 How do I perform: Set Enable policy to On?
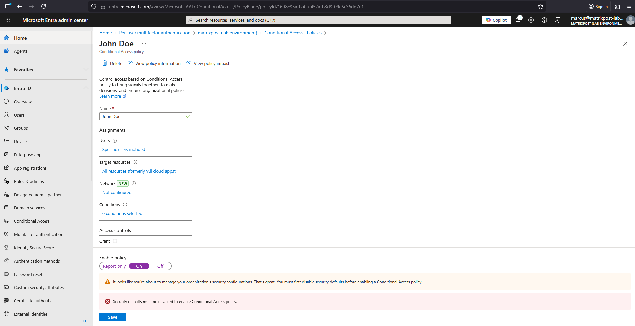click(x=139, y=266)
